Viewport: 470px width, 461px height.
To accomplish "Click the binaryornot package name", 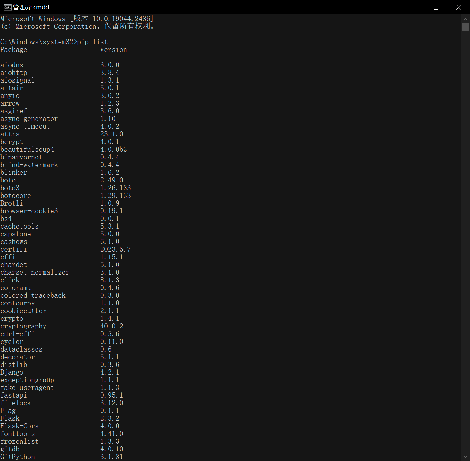I will tap(21, 157).
